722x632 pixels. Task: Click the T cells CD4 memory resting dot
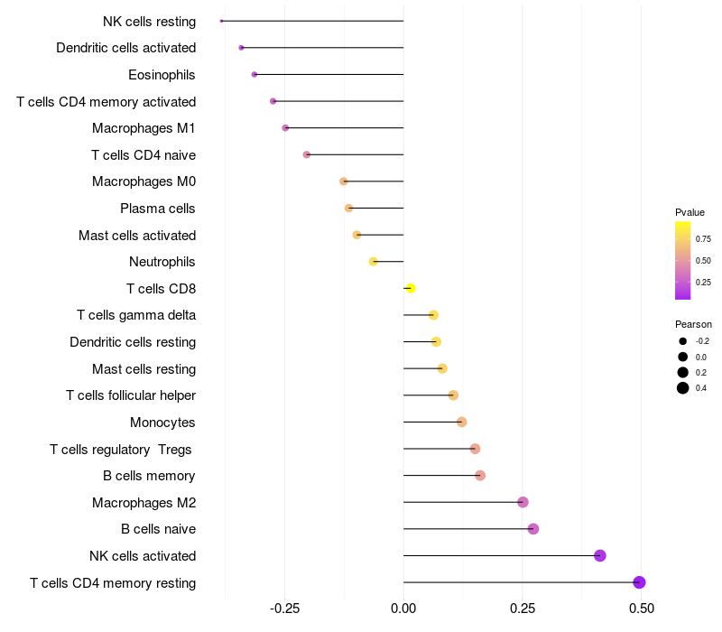coord(640,582)
